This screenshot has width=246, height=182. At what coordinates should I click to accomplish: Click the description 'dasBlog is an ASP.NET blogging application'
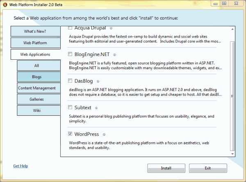point(145,92)
